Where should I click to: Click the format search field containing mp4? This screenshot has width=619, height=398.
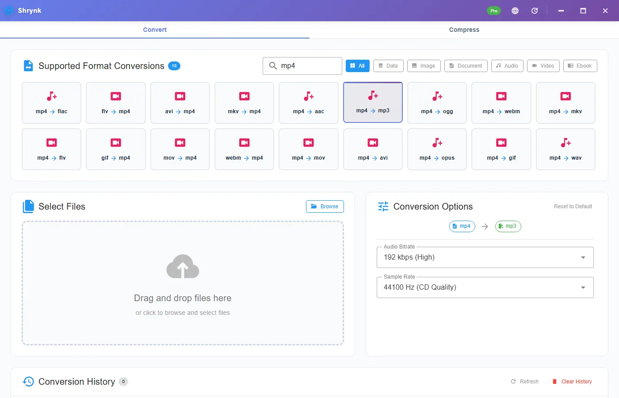click(302, 66)
